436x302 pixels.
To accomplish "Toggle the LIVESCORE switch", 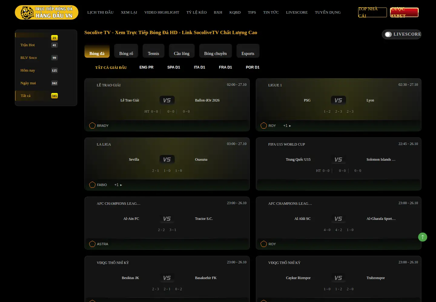I will [388, 34].
